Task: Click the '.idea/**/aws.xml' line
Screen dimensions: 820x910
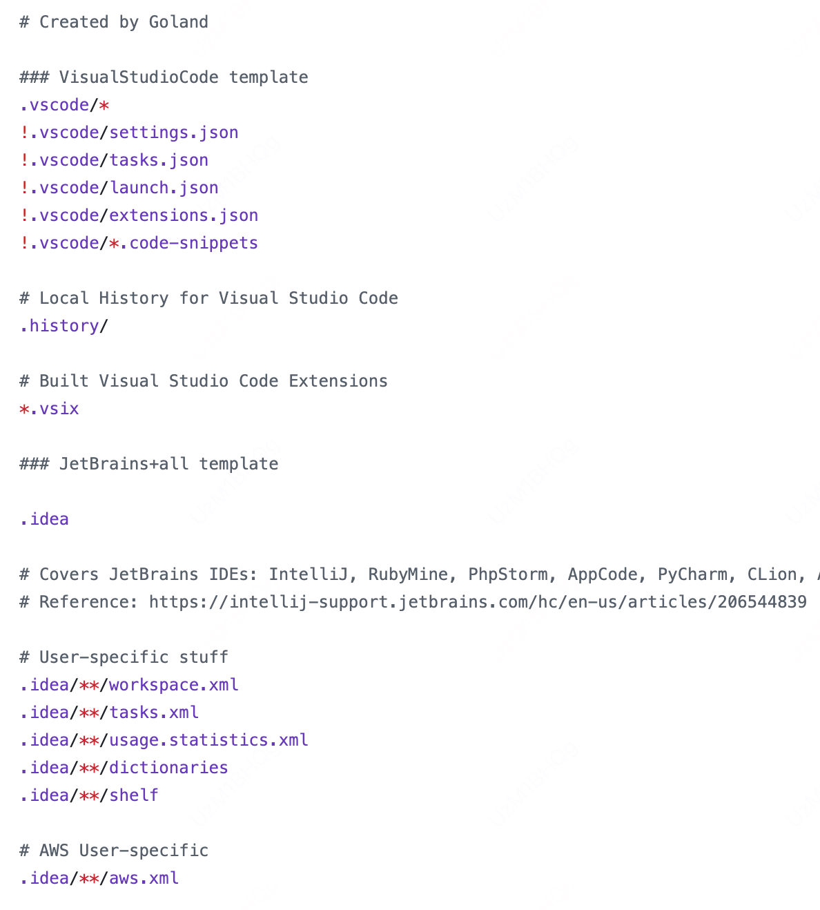Action: [x=99, y=878]
